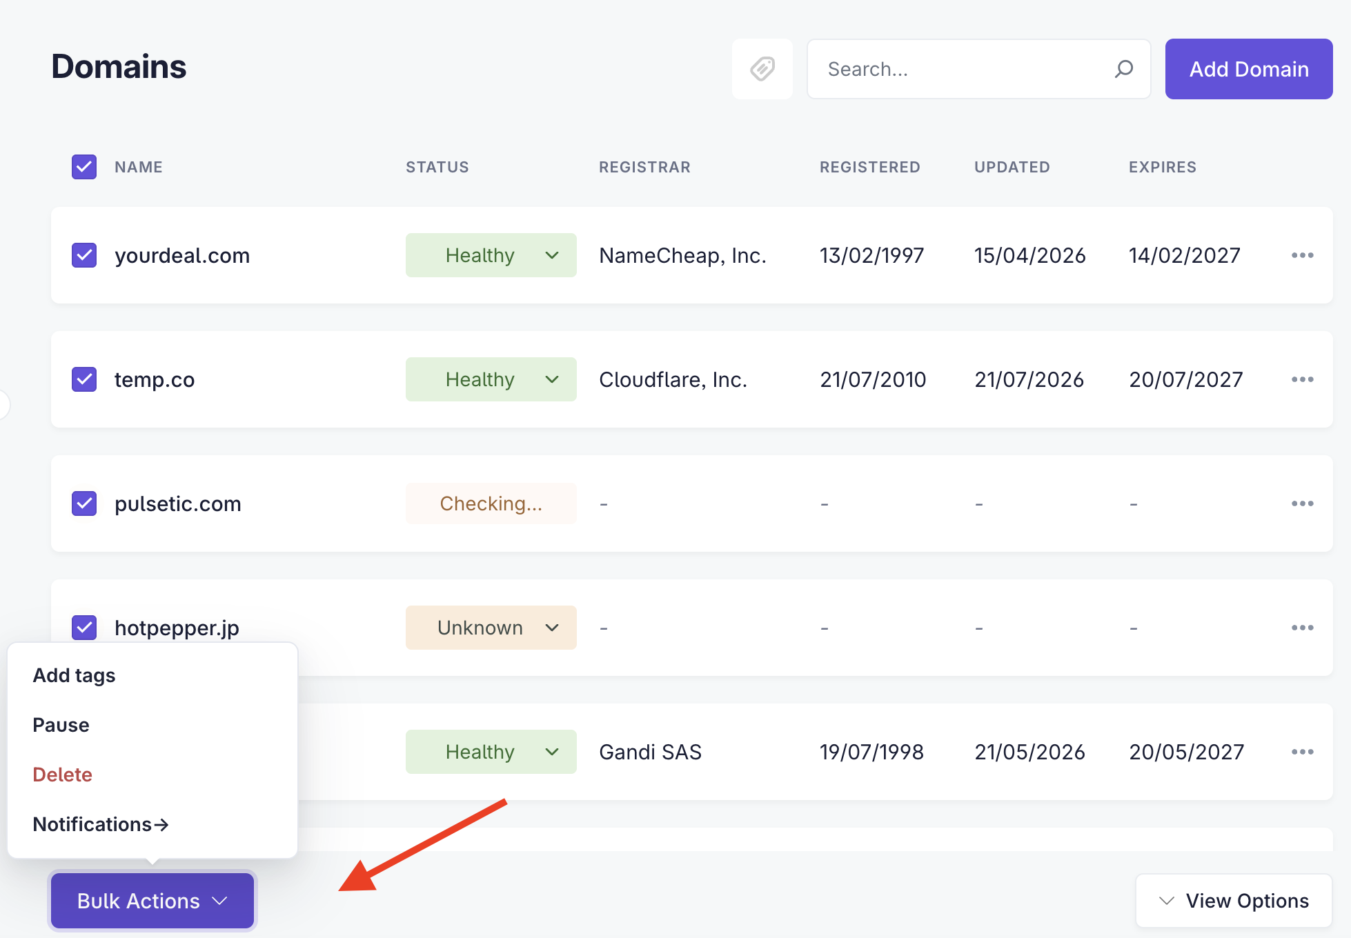Choose Add tags from the bulk menu
This screenshot has height=938, width=1351.
(x=74, y=675)
